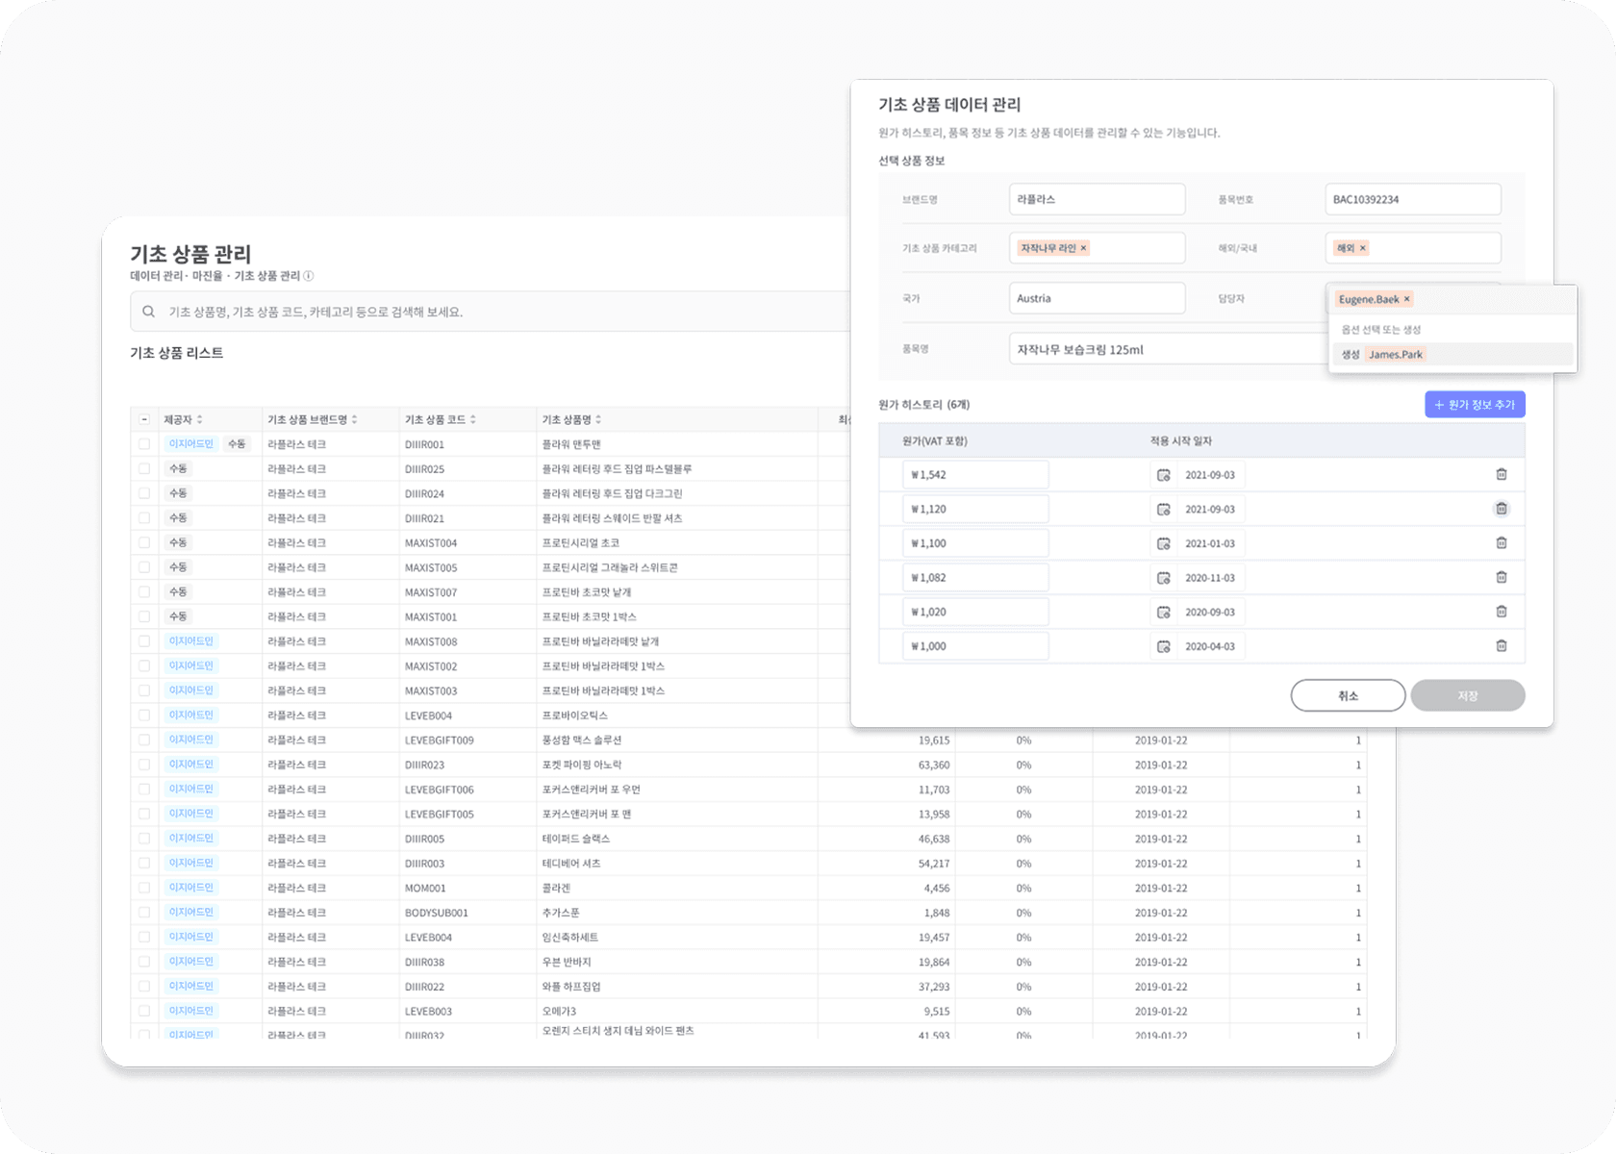Screen dimensions: 1616x1154
Task: Click 데이터 관리 in the breadcrumb
Action: click(x=156, y=276)
